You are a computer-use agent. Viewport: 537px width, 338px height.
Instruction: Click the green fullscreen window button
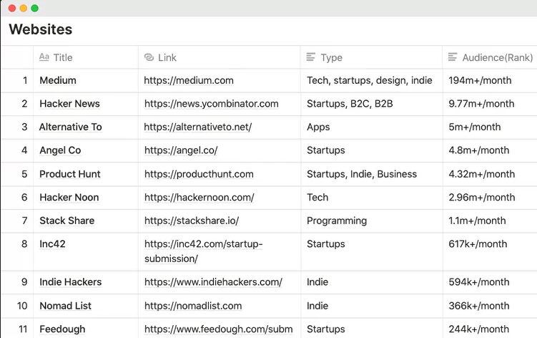pos(35,8)
